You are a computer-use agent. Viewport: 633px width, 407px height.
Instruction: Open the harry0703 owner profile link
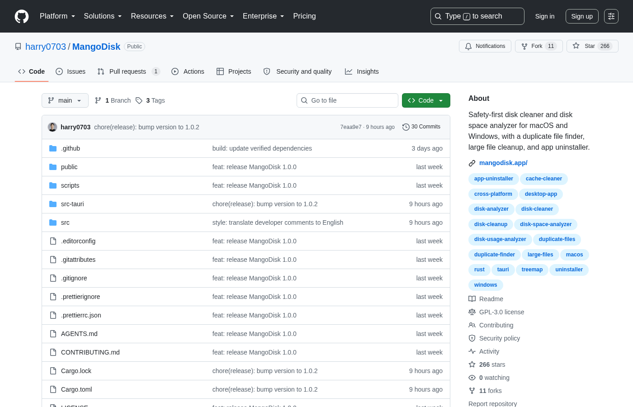pyautogui.click(x=46, y=47)
